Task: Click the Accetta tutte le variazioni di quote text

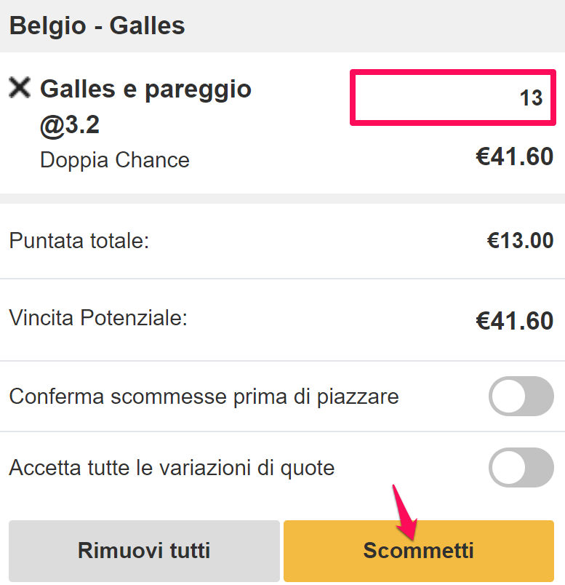Action: 172,467
